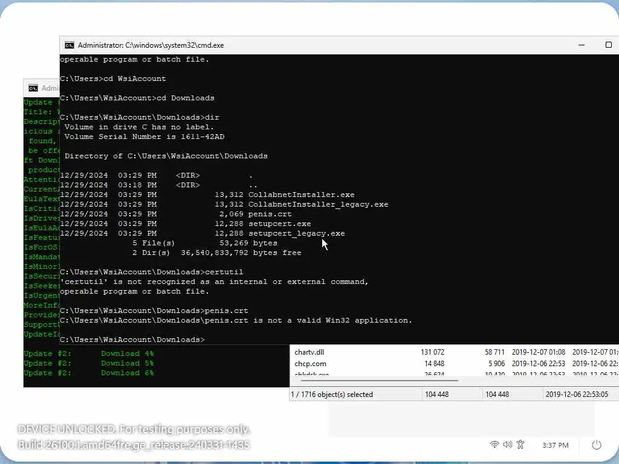The image size is (619, 464).
Task: Click the CollabnetInstaller.exe listing line
Action: (x=207, y=195)
